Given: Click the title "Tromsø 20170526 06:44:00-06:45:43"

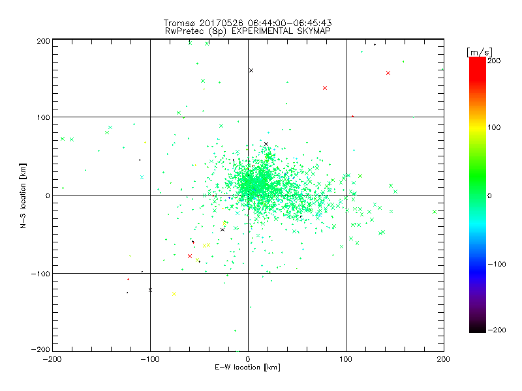Looking at the screenshot, I should [x=247, y=23].
